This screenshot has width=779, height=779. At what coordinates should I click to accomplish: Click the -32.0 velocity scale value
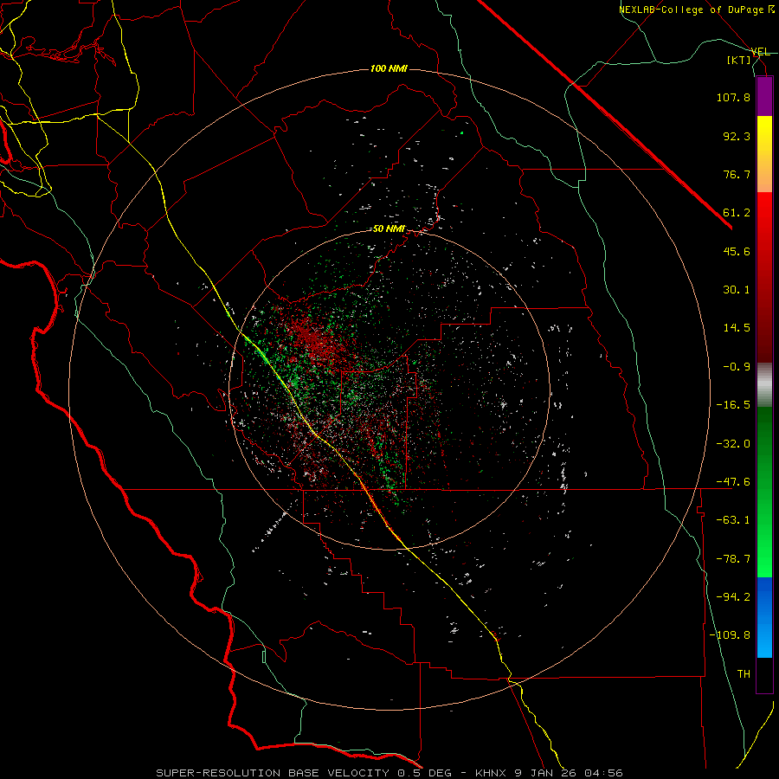(733, 444)
